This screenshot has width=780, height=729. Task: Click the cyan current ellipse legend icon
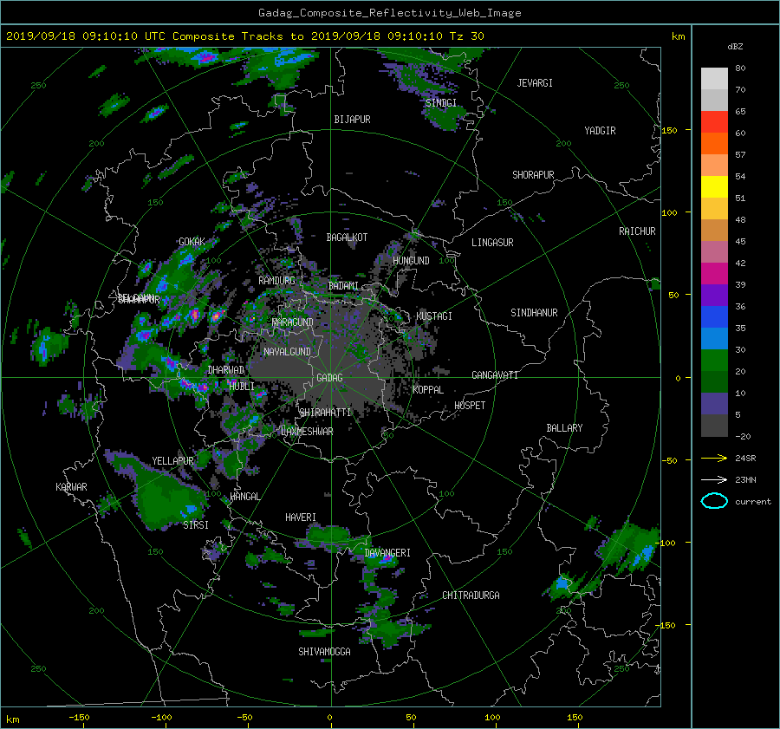pyautogui.click(x=714, y=501)
